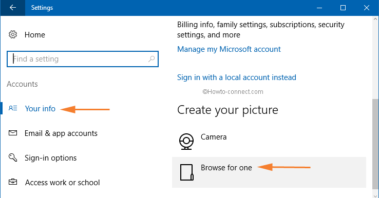The image size is (379, 198).
Task: Click the Accounts section label
Action: click(x=22, y=84)
